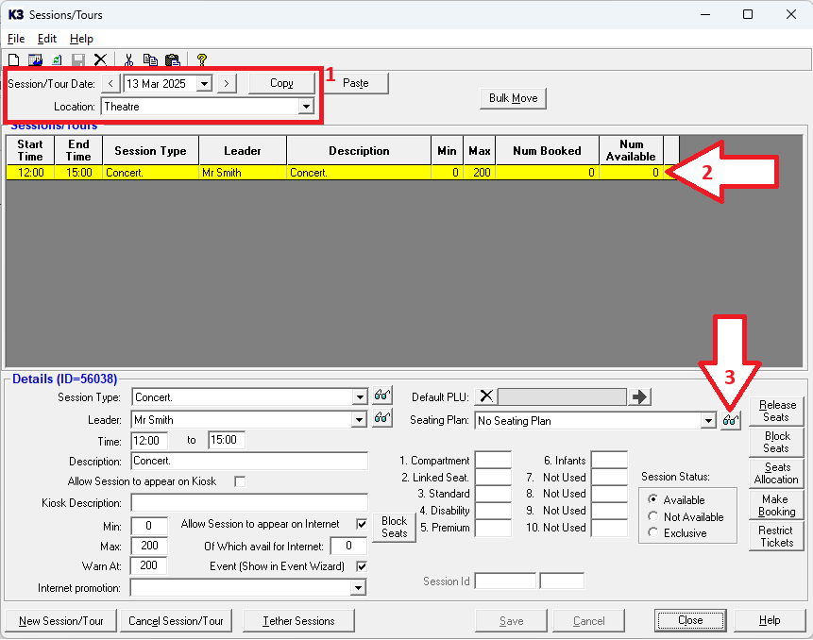Open Leader lookup glasses icon
Viewport: 813px width, 640px height.
[x=382, y=417]
